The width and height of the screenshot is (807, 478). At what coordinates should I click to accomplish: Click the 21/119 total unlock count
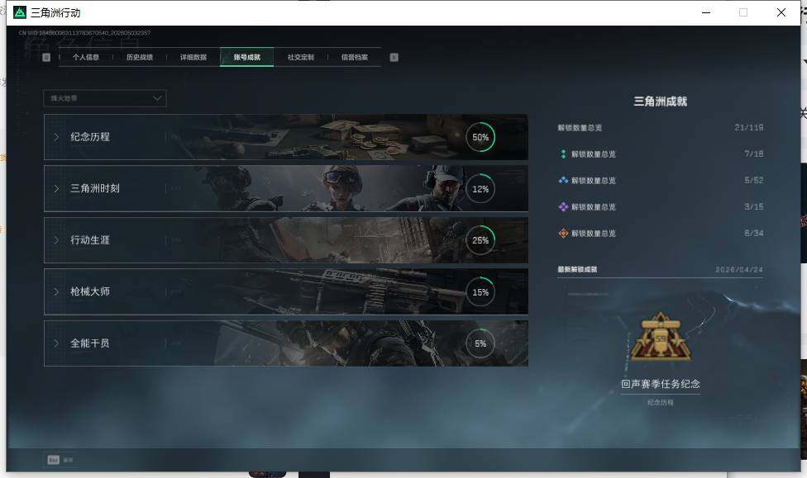click(x=749, y=127)
